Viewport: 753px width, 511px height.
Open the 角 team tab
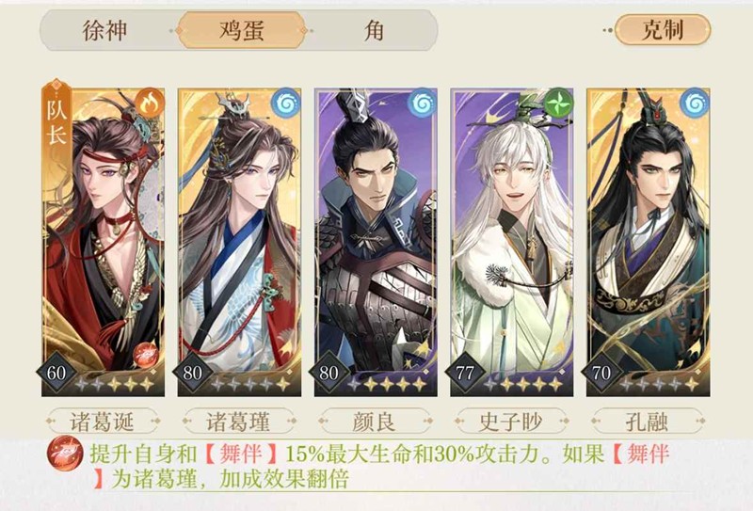374,31
